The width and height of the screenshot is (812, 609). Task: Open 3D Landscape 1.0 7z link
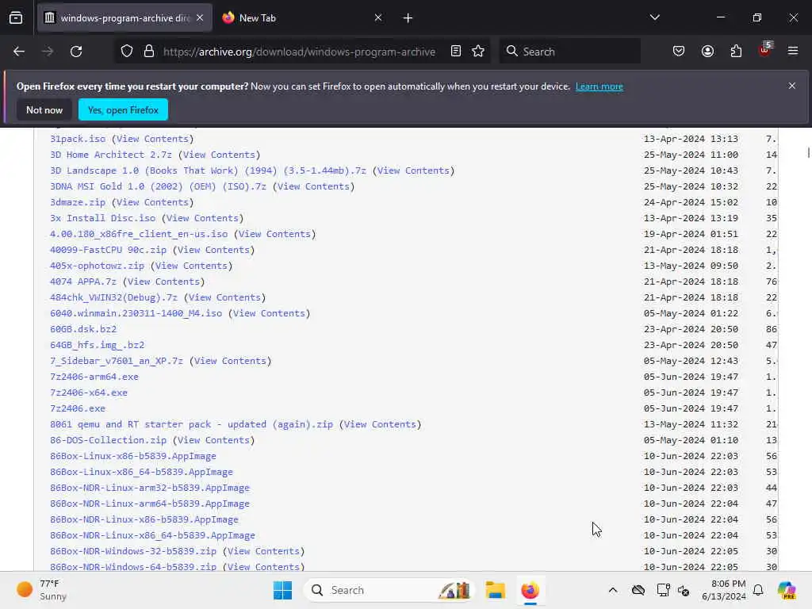point(209,171)
